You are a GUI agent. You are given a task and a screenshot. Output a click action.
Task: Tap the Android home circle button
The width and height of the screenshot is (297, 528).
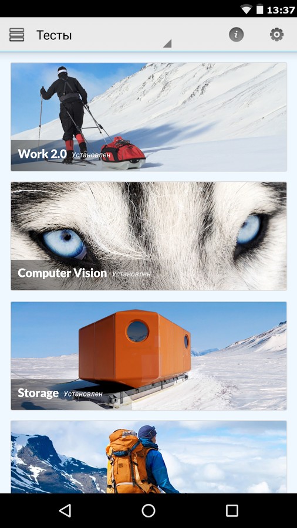pos(148,510)
